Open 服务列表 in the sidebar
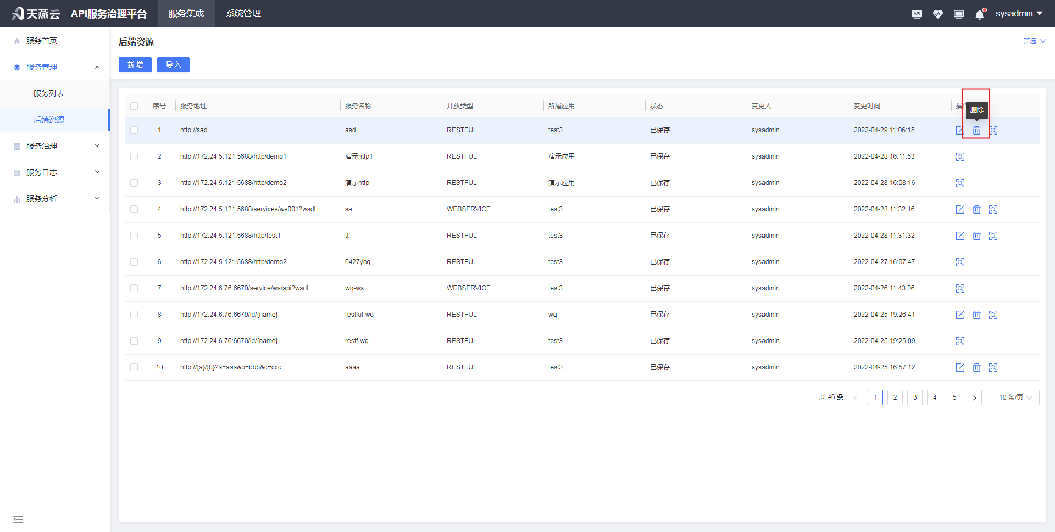 pos(49,93)
